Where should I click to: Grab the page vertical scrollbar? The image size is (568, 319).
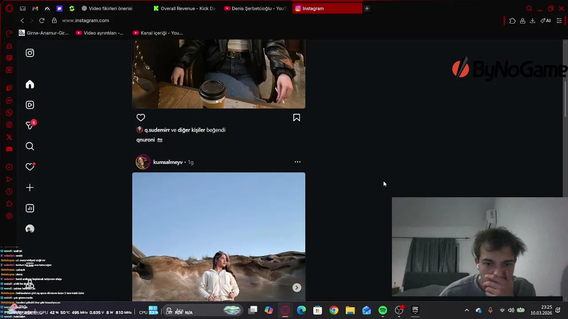tap(565, 100)
